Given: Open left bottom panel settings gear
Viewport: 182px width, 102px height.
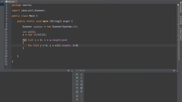Looking at the screenshot, I should 69,71.
